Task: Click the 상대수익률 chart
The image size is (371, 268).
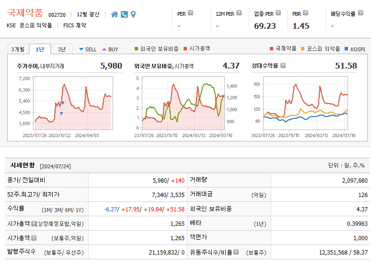Action: (x=305, y=103)
